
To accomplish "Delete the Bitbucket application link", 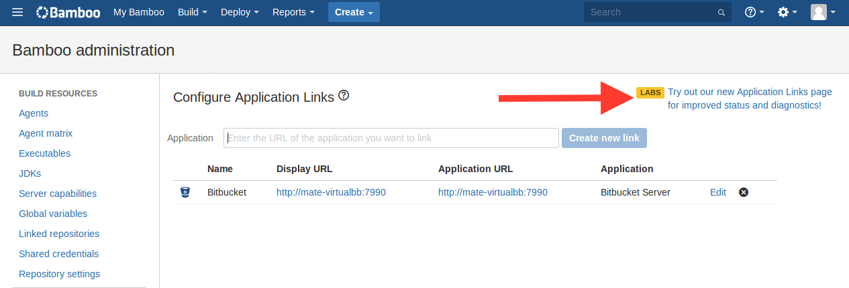I will [x=744, y=192].
